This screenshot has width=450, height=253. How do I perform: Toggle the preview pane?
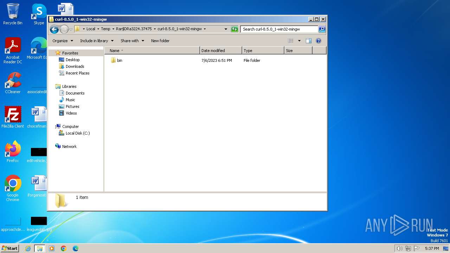point(309,41)
